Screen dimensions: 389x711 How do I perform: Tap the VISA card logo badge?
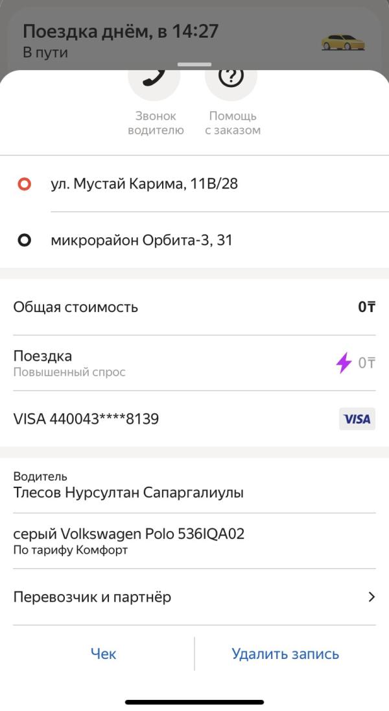click(x=357, y=419)
